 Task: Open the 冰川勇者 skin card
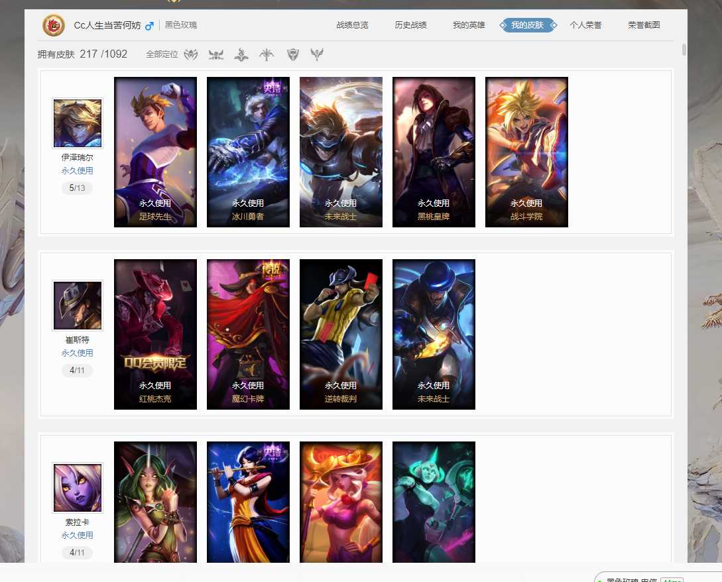(x=248, y=152)
